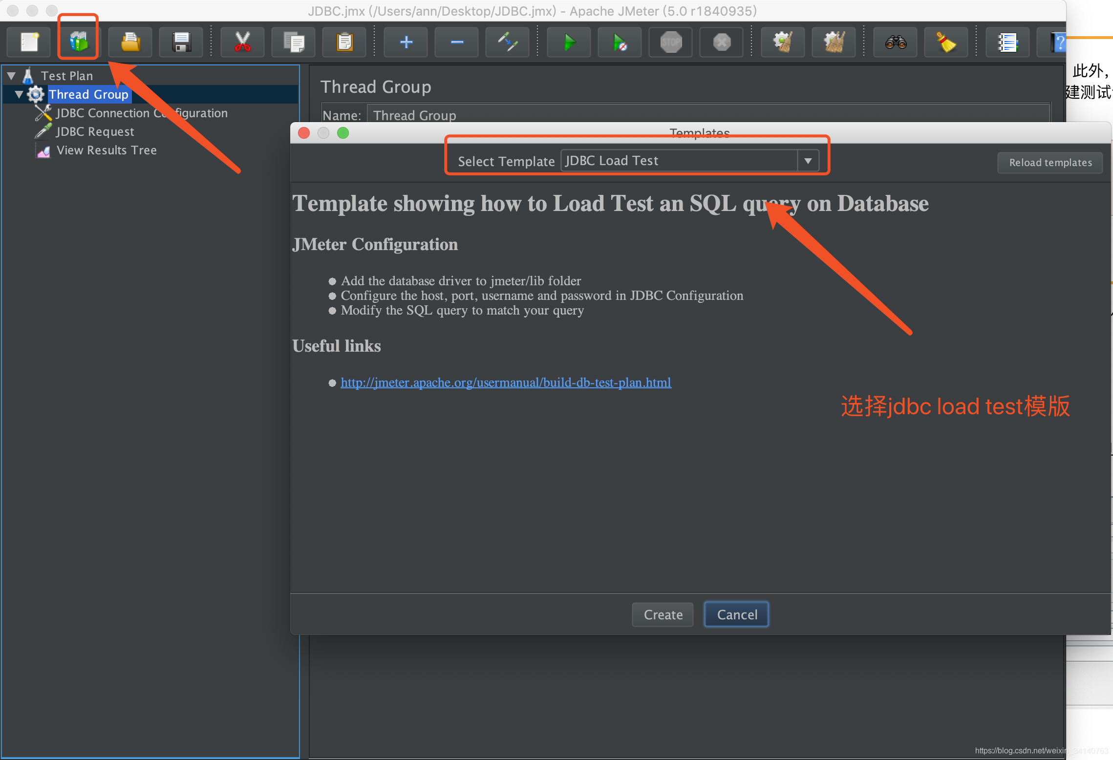The width and height of the screenshot is (1113, 760).
Task: Select JDBC Request in tree
Action: [95, 131]
